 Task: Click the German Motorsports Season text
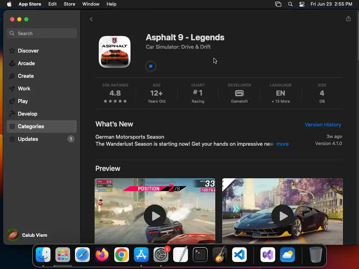pyautogui.click(x=130, y=137)
